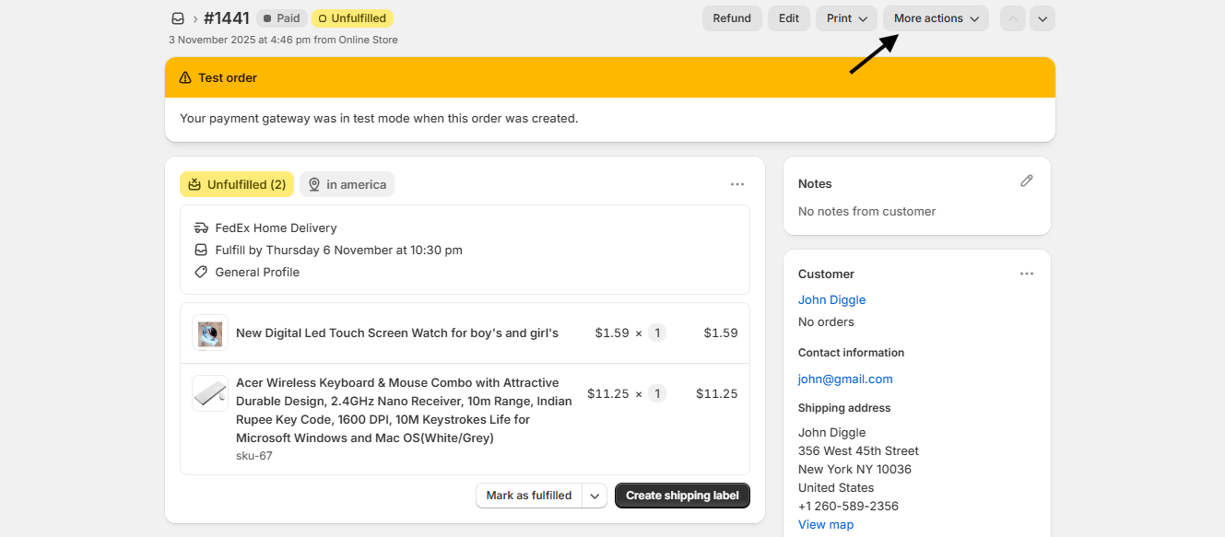
Task: Click the john@gmail.com email link
Action: tap(844, 379)
